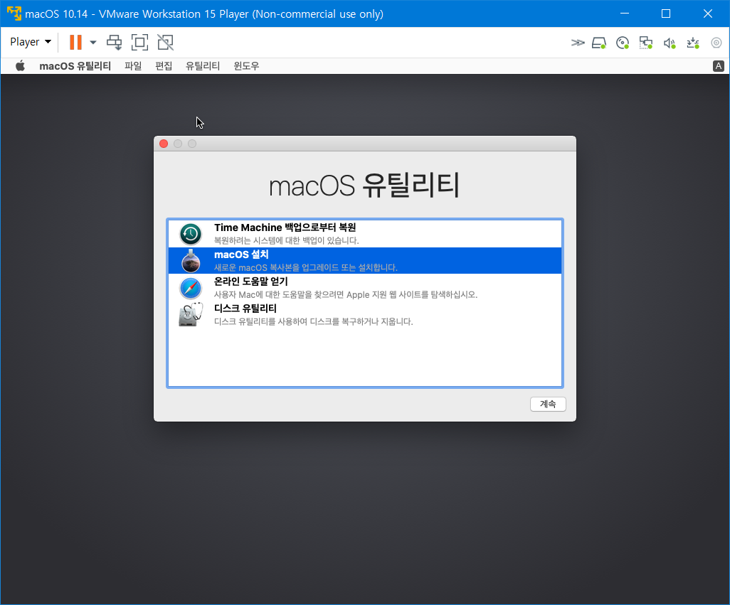Screen dimensions: 730x605
Task: Click the Disk Utility stethoscope icon
Action: pyautogui.click(x=191, y=315)
